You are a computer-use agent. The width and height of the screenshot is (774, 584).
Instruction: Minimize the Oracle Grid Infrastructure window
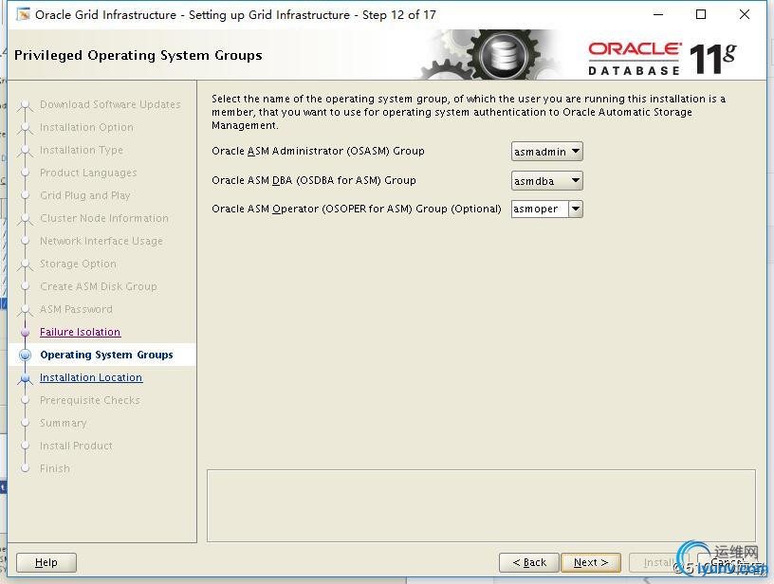tap(658, 15)
